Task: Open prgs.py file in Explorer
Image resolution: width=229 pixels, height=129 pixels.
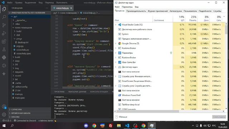Action: point(20,46)
